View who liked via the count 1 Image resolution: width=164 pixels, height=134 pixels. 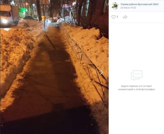click(117, 17)
